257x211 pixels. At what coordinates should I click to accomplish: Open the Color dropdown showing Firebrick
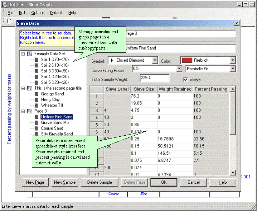233,60
